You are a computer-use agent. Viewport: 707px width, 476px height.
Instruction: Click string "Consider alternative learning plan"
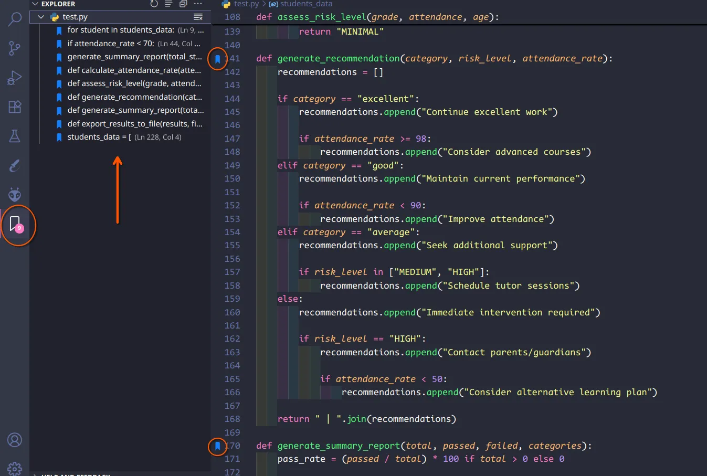pos(558,393)
